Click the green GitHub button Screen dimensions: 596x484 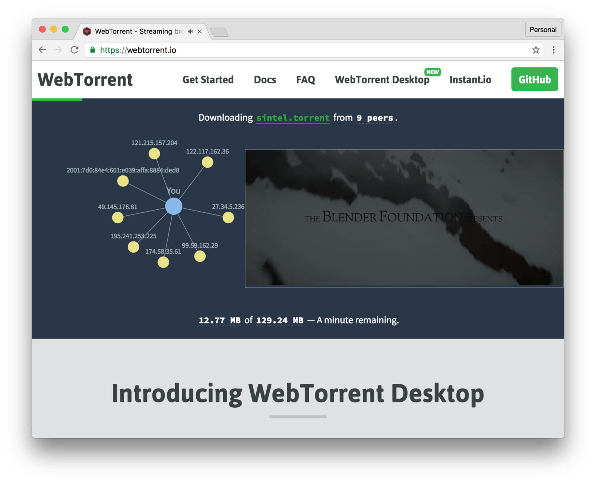click(x=535, y=79)
